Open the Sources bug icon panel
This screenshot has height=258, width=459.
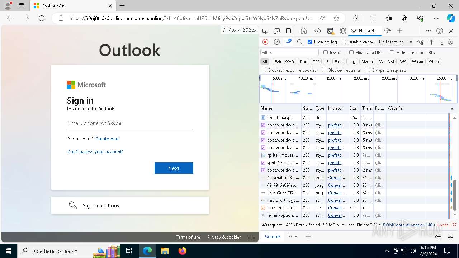[343, 31]
